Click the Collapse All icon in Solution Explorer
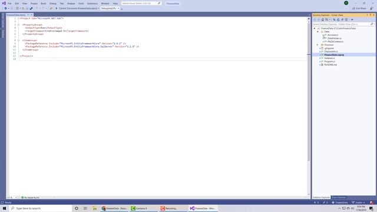 click(x=342, y=19)
